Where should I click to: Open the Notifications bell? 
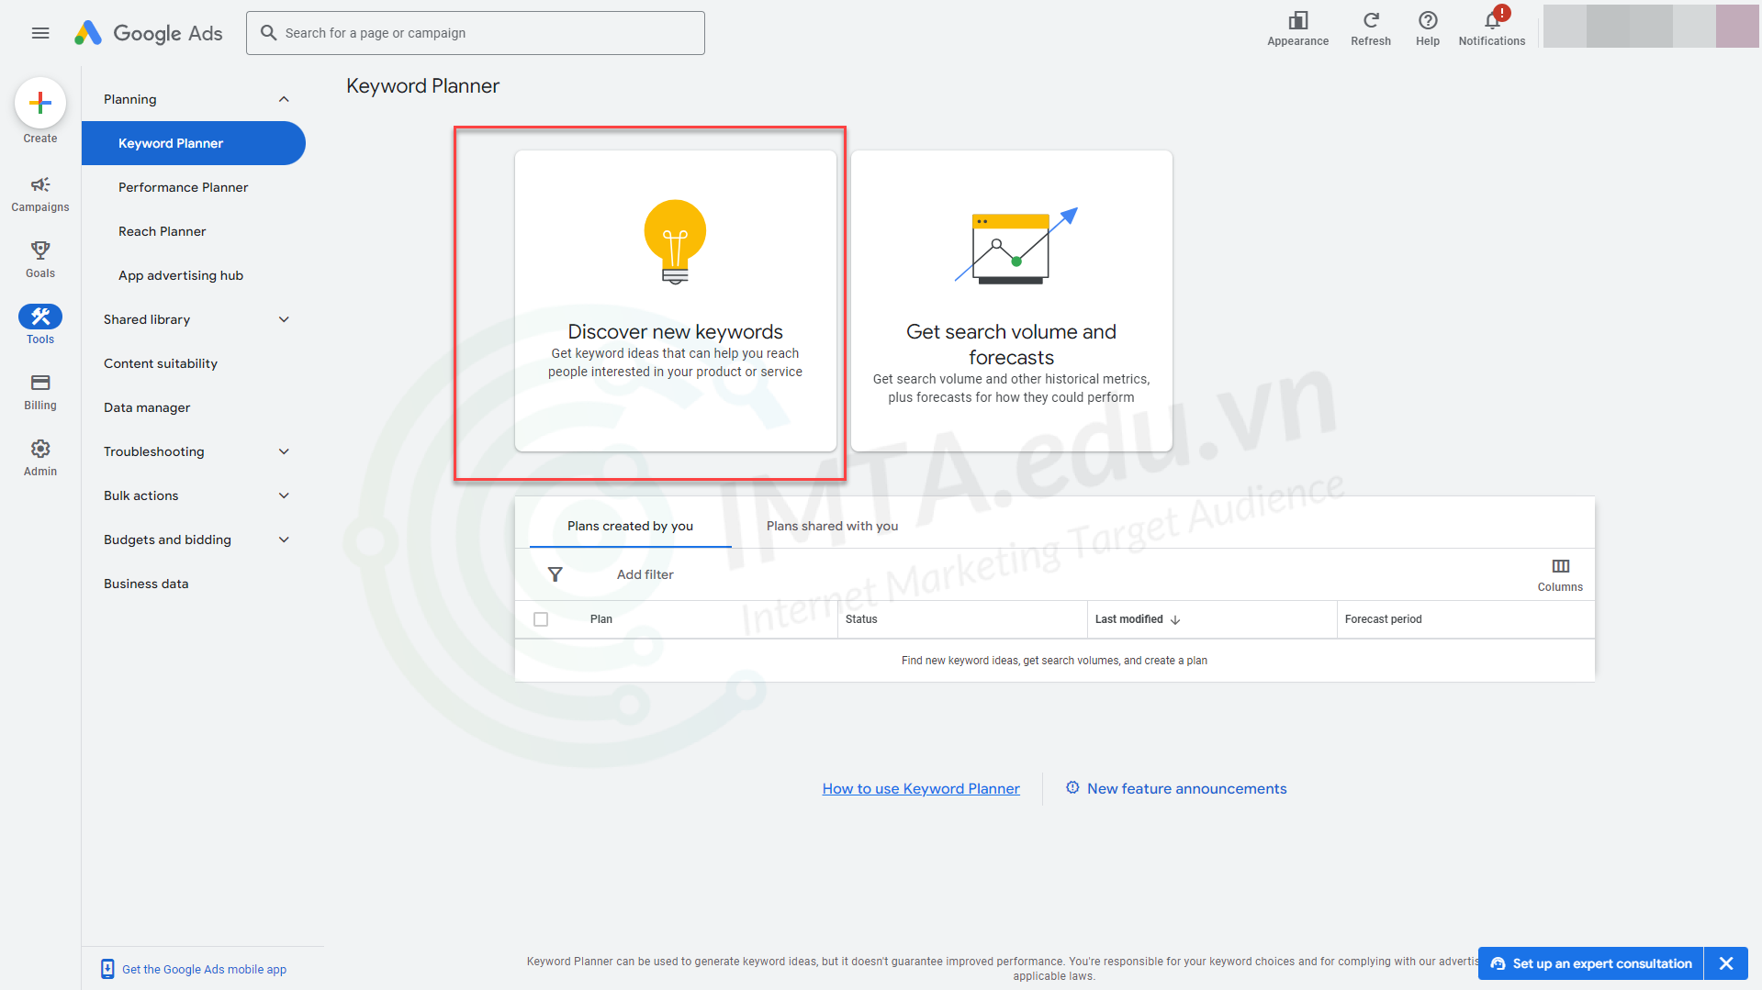pos(1492,21)
